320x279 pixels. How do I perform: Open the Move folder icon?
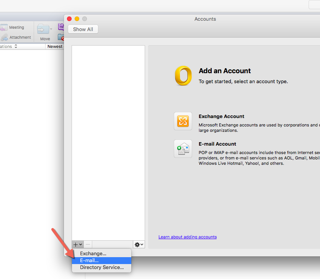[43, 29]
